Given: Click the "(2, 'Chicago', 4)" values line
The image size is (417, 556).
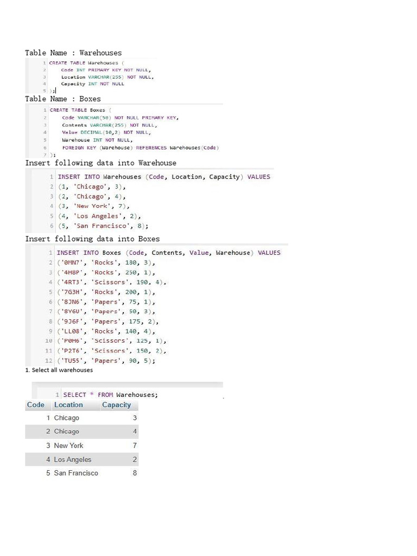Looking at the screenshot, I should 92,197.
